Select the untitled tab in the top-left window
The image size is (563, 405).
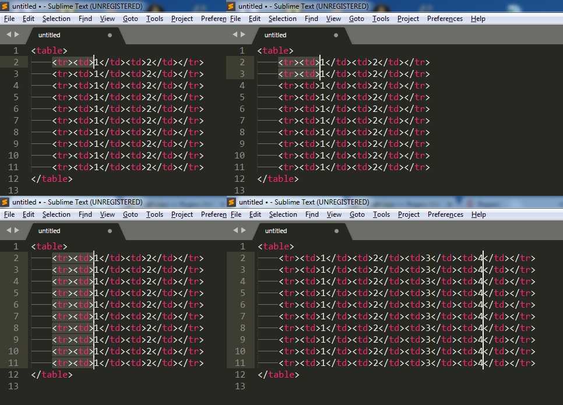click(x=49, y=35)
